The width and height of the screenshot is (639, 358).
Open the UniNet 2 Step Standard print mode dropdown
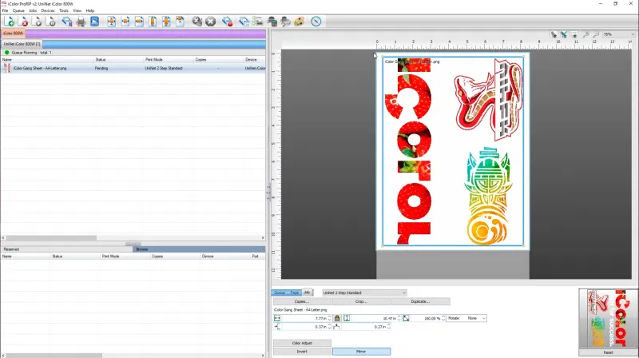[x=364, y=292]
